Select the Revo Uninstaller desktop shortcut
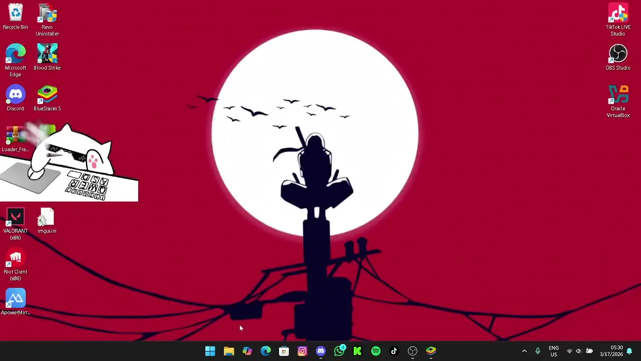Viewport: 641px width, 361px height. coord(47,20)
